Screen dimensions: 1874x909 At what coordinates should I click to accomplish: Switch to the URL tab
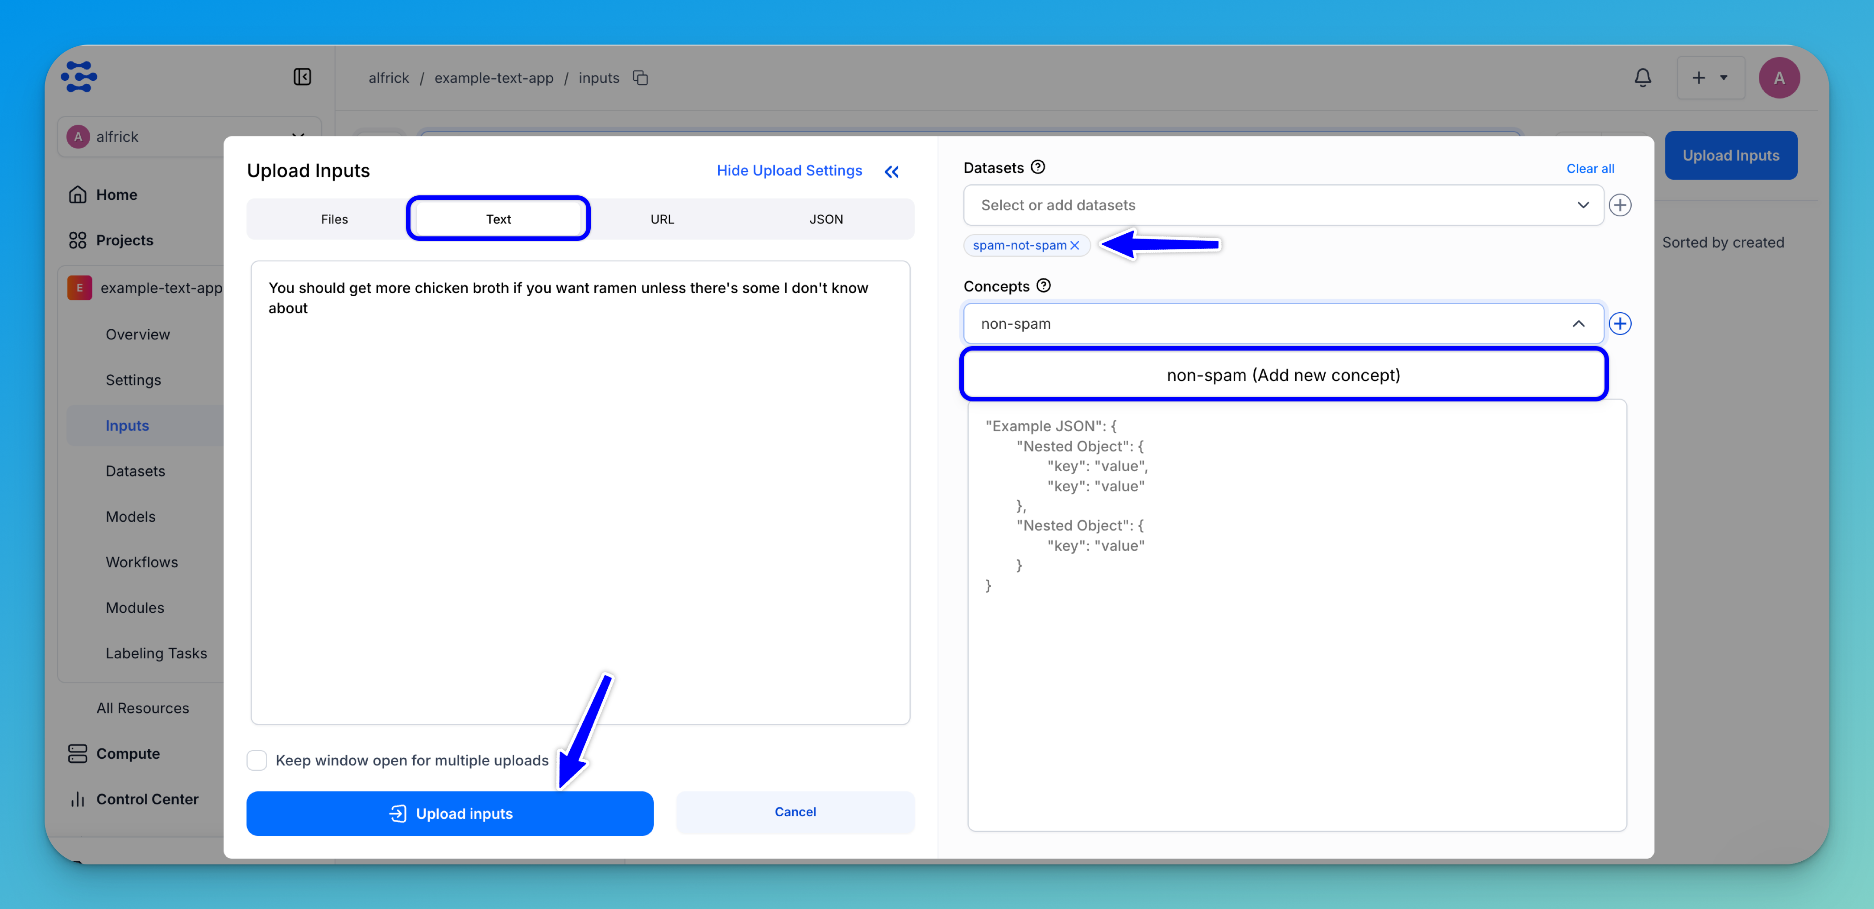point(662,219)
